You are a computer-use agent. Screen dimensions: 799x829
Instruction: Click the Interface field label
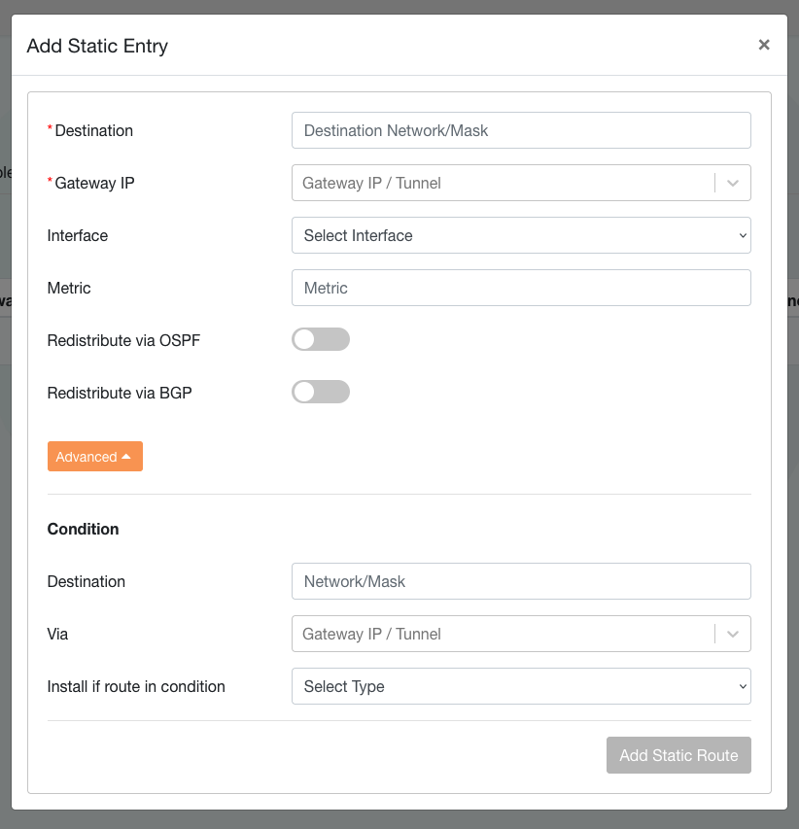(78, 235)
